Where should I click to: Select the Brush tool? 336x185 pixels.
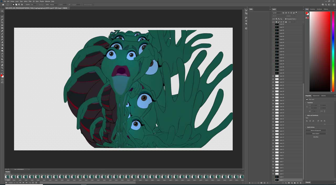point(2,34)
